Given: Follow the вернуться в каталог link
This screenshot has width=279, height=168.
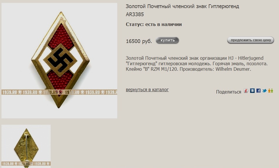Looking at the screenshot, I should click(x=147, y=89).
